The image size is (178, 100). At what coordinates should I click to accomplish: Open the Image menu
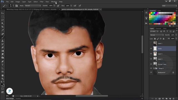click(x=18, y=2)
